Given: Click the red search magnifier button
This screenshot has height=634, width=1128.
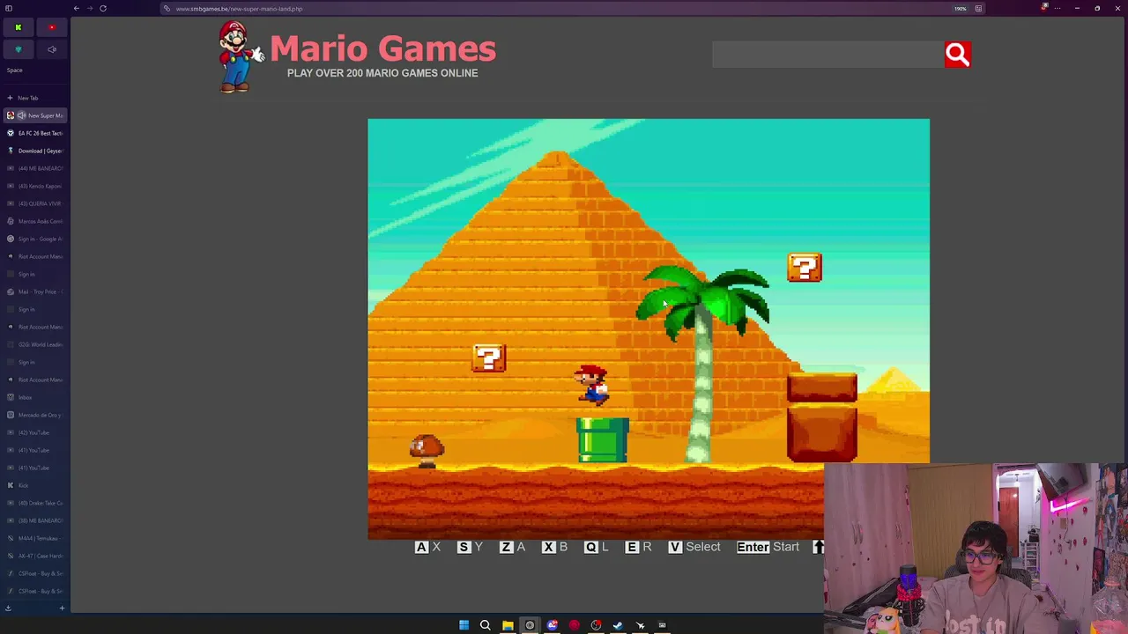Looking at the screenshot, I should pos(957,55).
